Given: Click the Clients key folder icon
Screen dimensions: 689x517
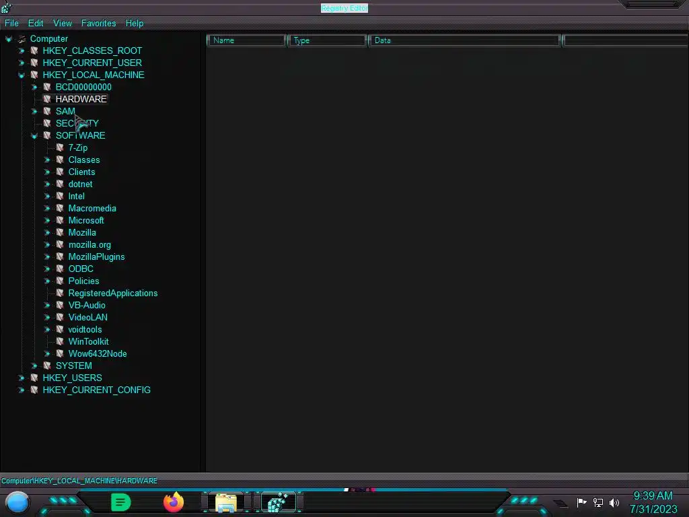Looking at the screenshot, I should [60, 172].
